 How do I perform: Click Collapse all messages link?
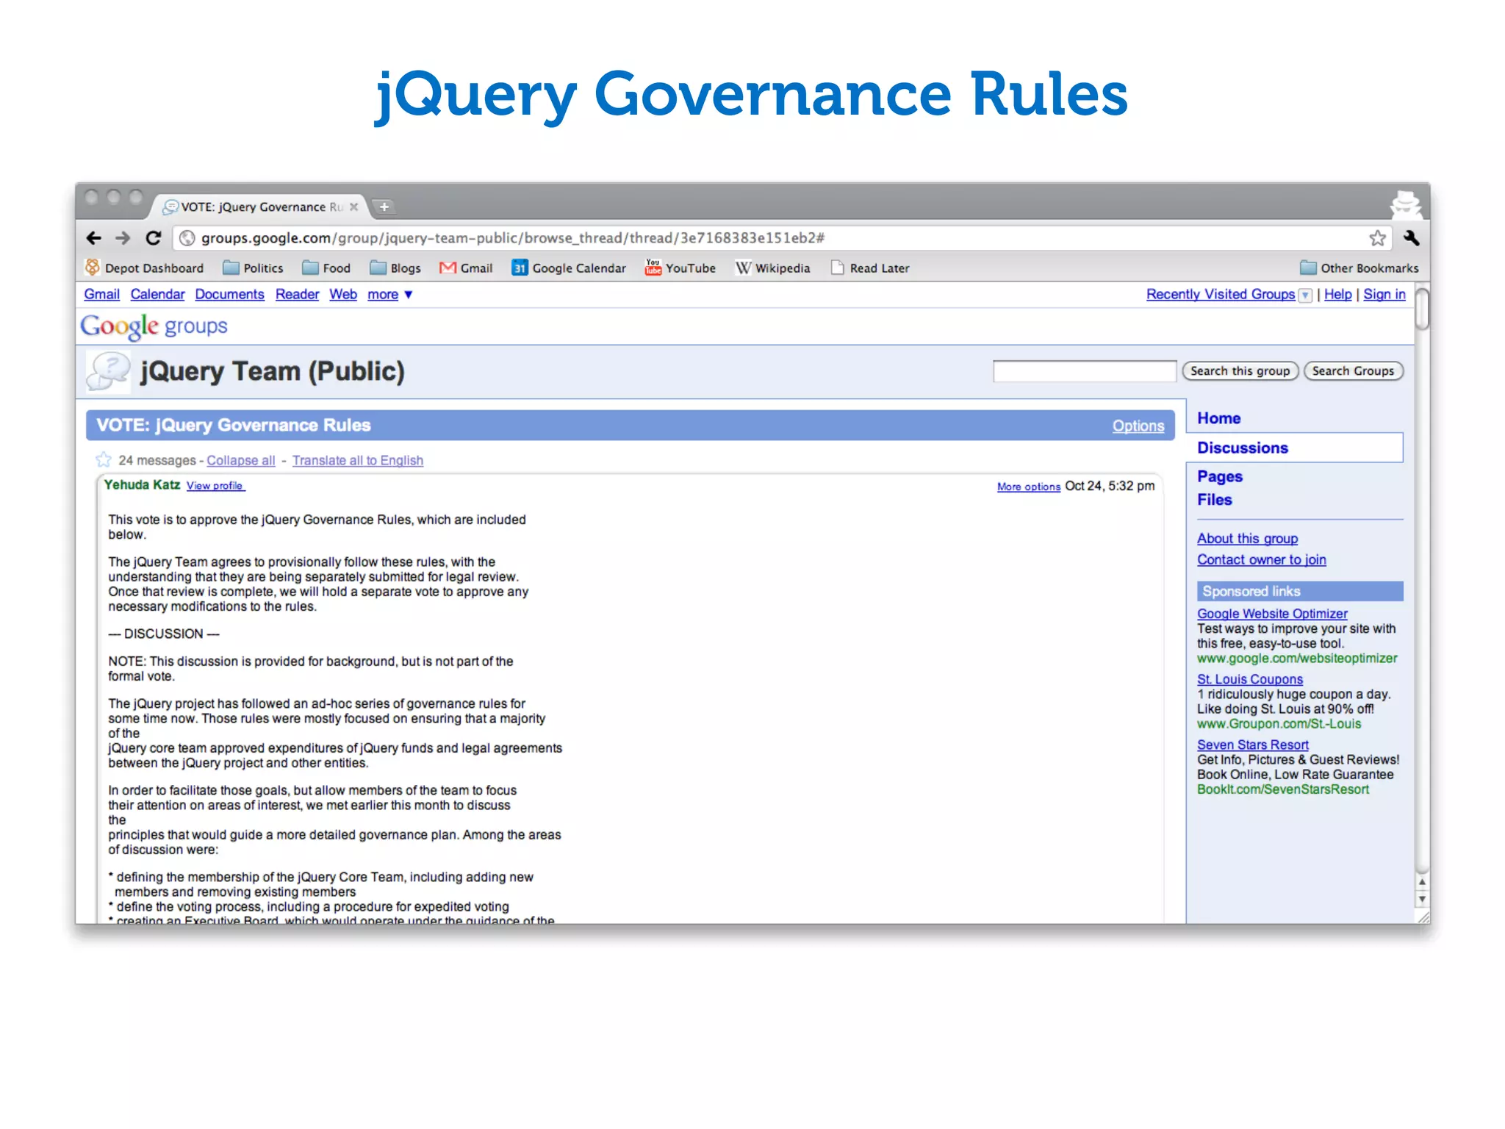point(240,460)
